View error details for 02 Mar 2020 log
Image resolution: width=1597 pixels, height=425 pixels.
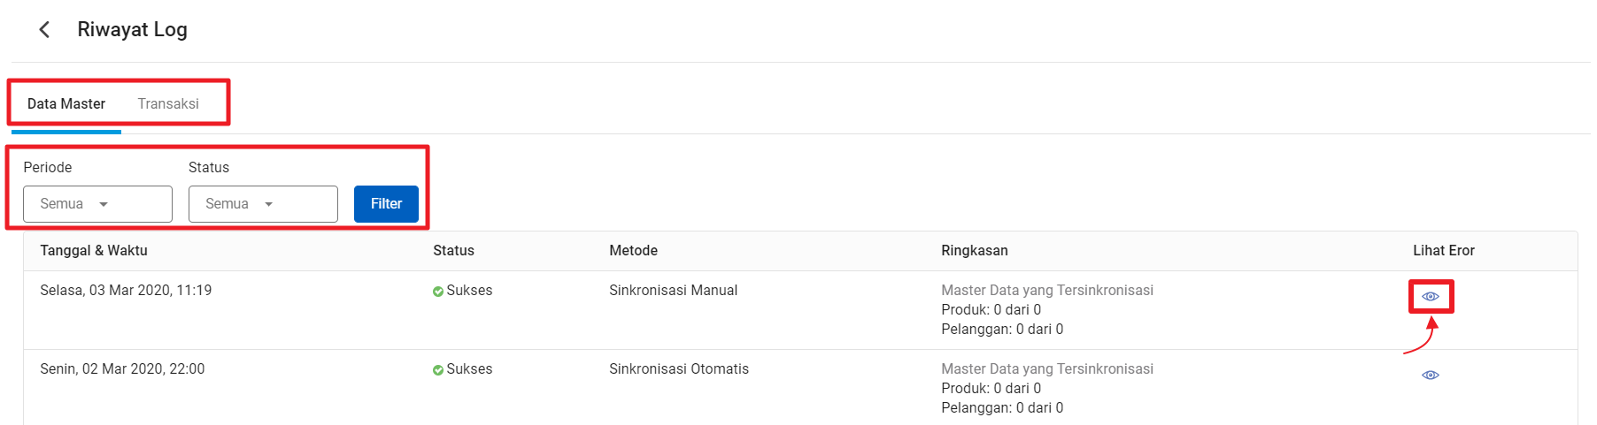pyautogui.click(x=1431, y=376)
